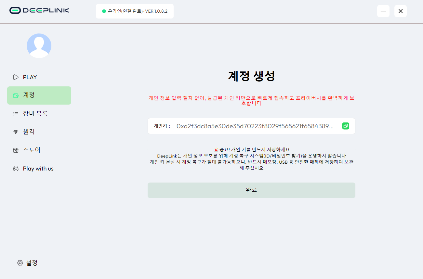Click the black private key warning text paragraph
This screenshot has width=423, height=279.
pos(251,159)
